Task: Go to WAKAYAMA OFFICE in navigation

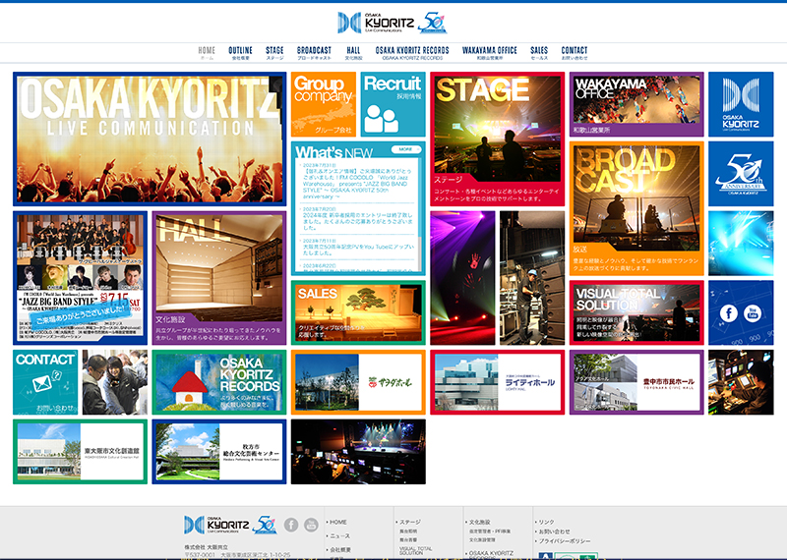Action: 489,53
